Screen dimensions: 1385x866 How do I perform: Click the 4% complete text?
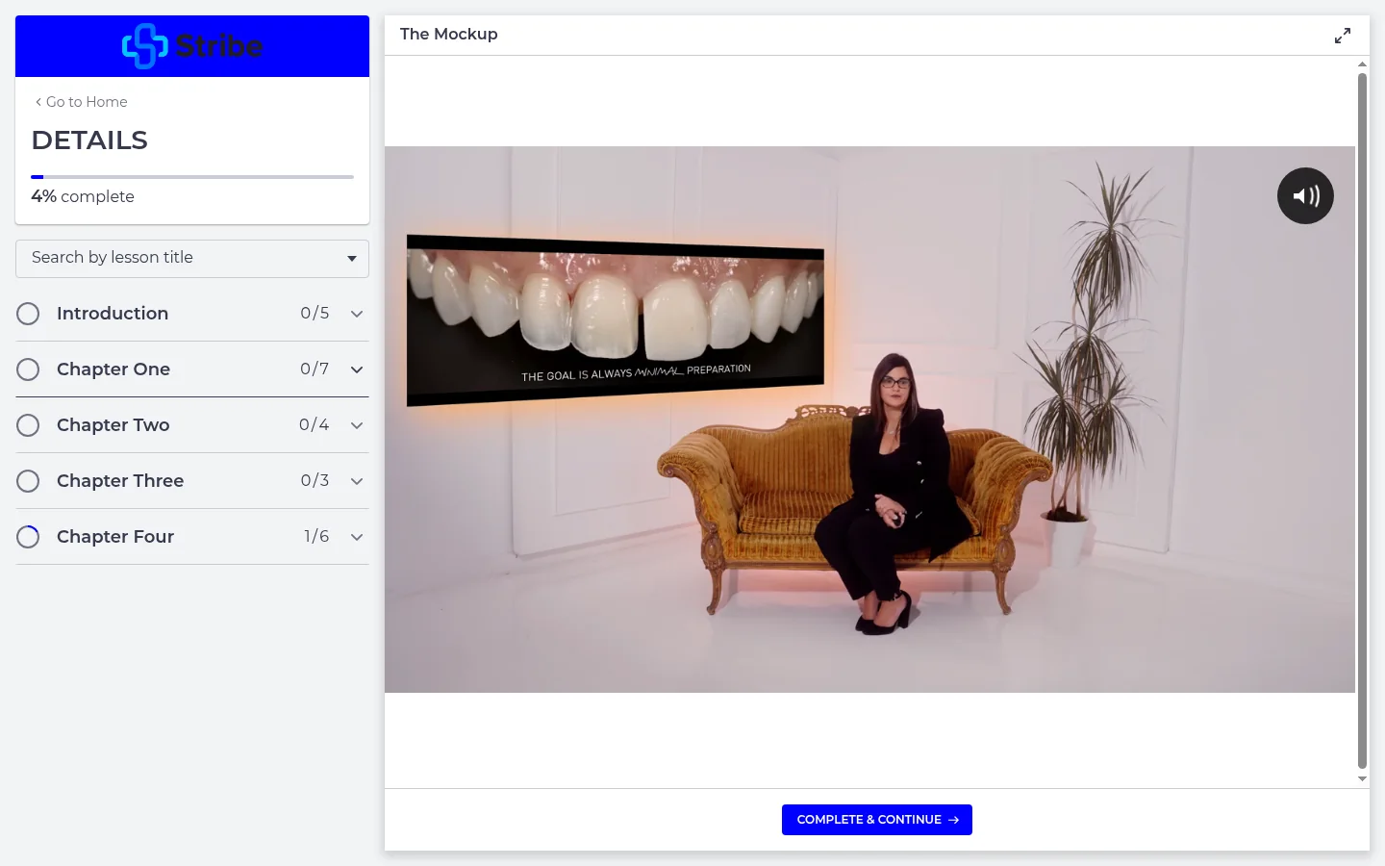tap(83, 196)
